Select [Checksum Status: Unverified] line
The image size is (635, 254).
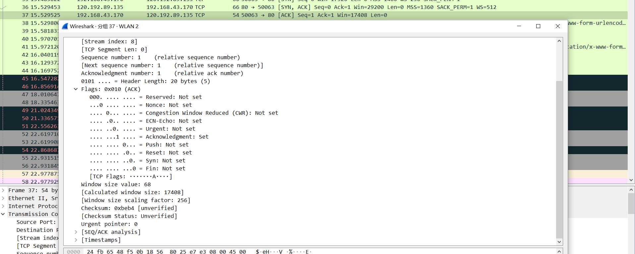pos(129,216)
